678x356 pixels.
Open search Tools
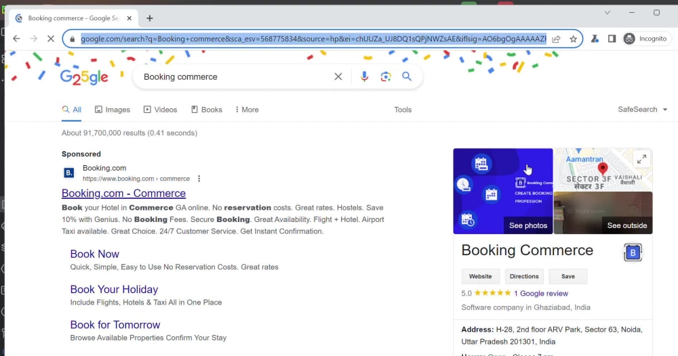click(403, 110)
